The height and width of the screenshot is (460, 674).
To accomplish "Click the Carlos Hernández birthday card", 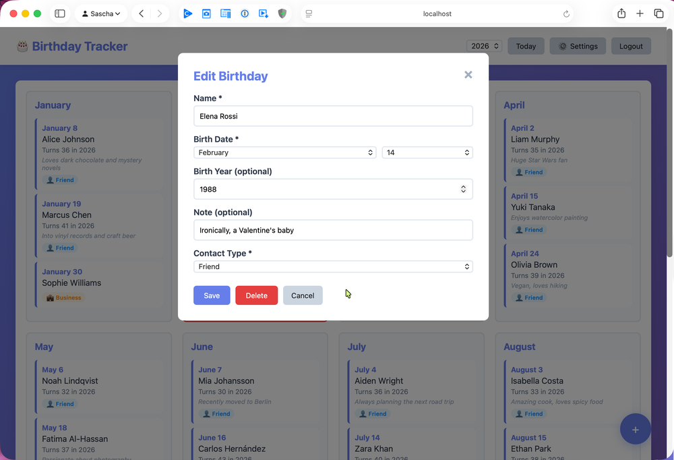I will pos(255,444).
